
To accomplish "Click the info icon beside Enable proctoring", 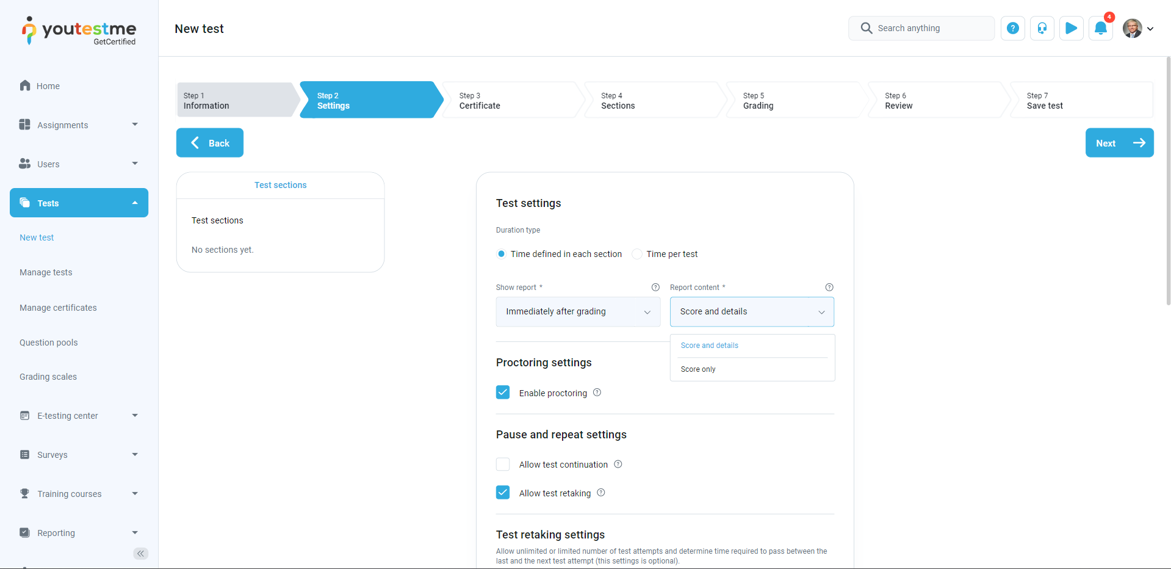I will click(x=597, y=393).
